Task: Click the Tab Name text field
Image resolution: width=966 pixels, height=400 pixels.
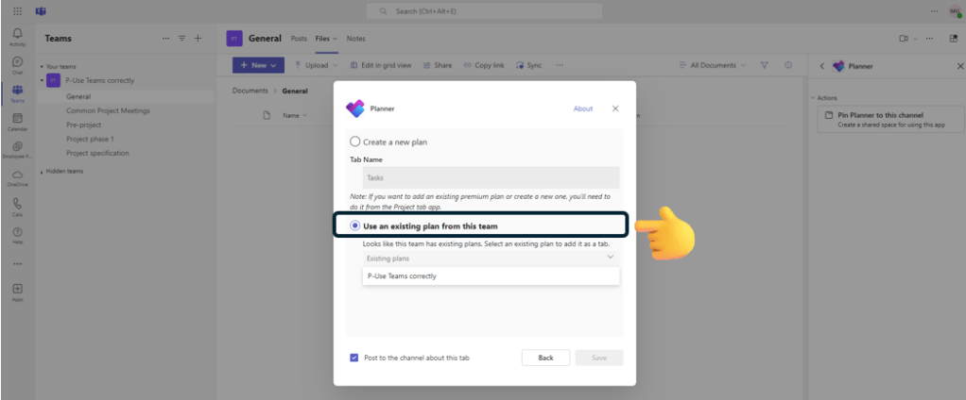Action: tap(491, 177)
